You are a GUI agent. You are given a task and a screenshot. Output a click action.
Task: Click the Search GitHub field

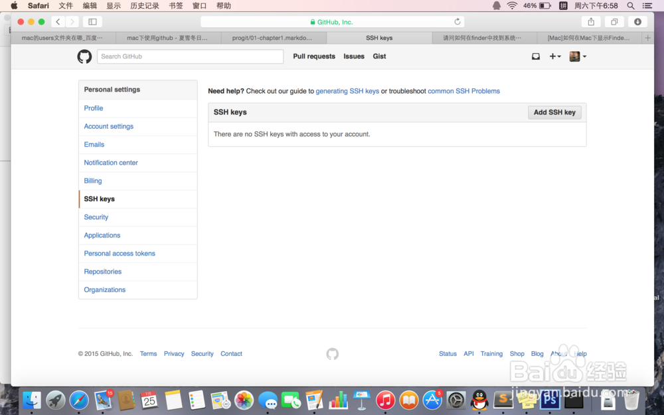click(190, 56)
